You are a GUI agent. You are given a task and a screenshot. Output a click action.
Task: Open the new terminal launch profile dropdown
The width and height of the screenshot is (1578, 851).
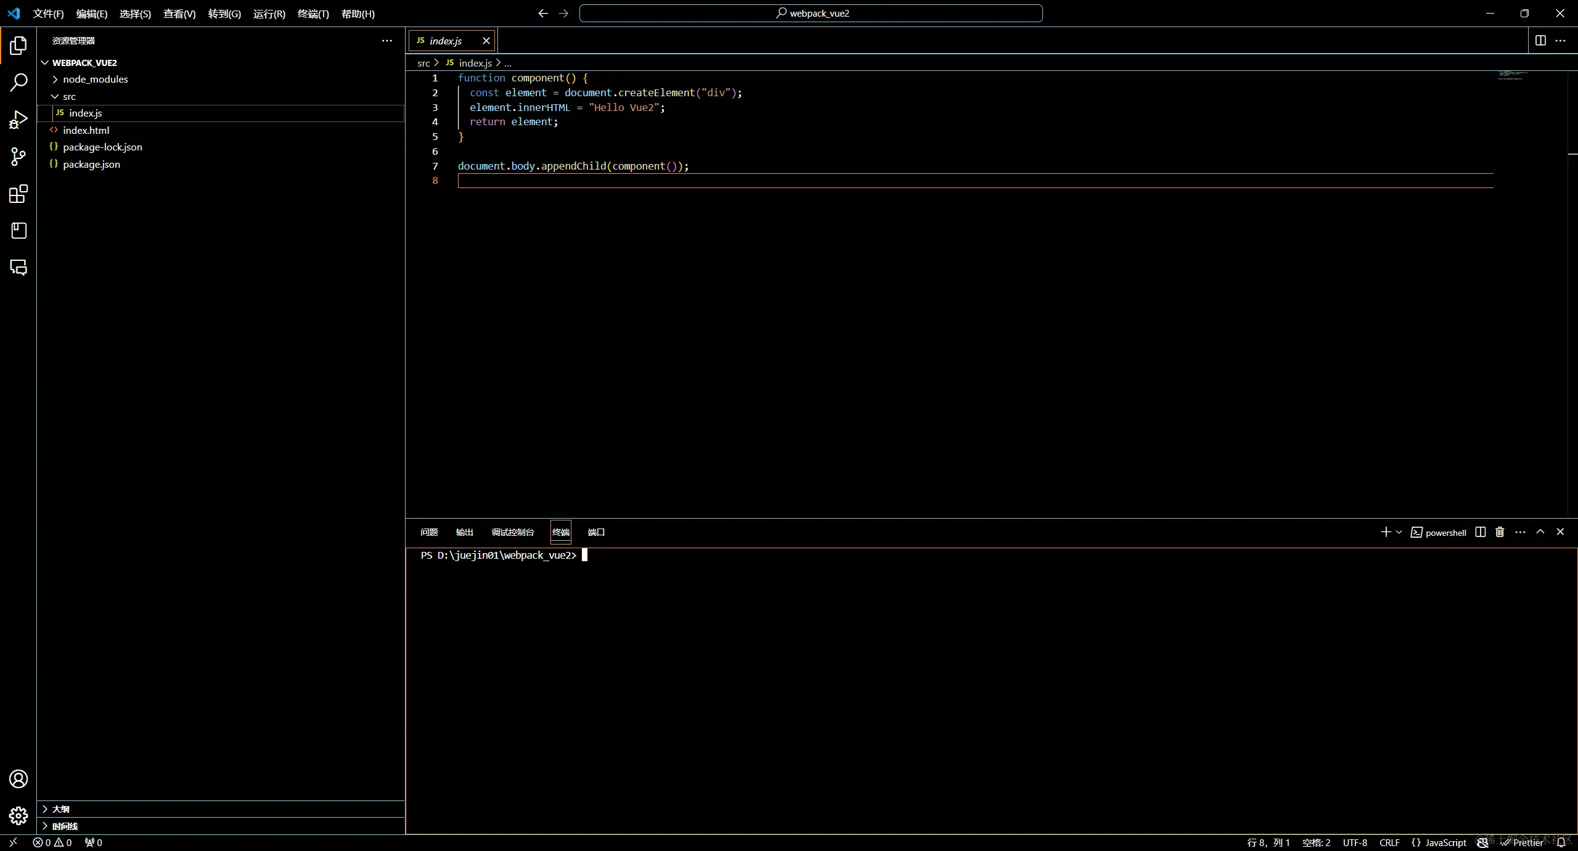(x=1399, y=532)
